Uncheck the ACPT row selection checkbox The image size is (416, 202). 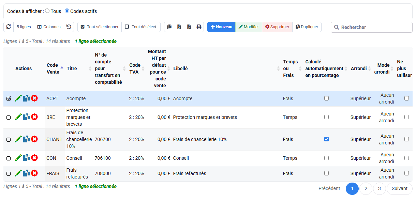9,99
